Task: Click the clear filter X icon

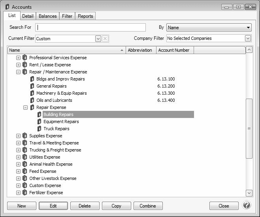Action: point(105,39)
